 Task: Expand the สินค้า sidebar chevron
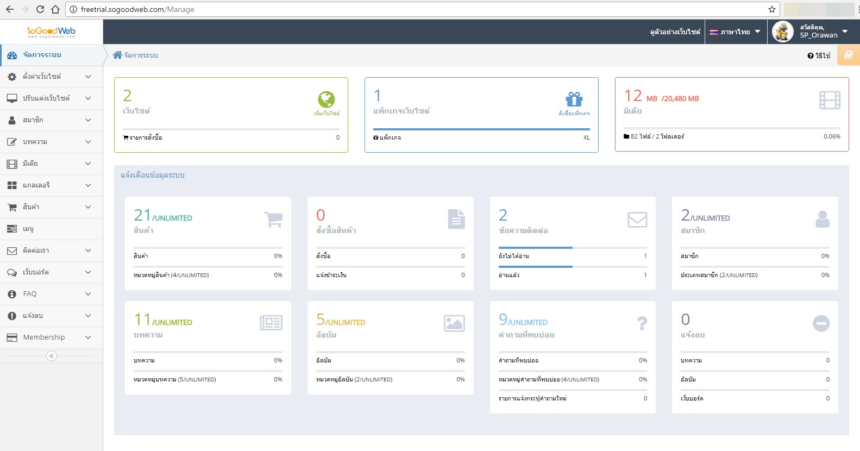[x=88, y=207]
